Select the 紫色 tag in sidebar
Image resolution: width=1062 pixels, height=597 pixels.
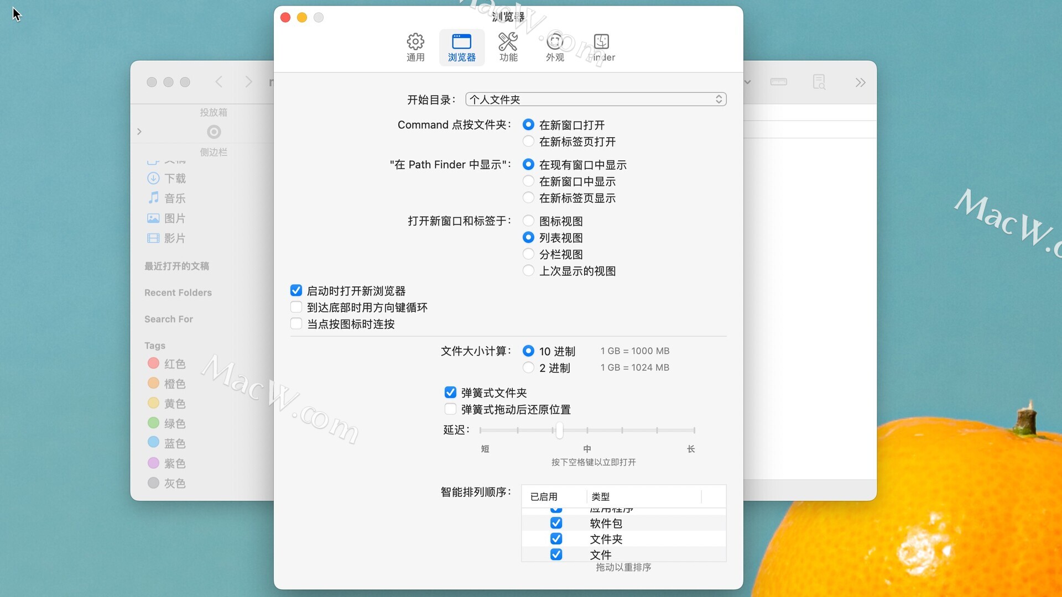click(x=166, y=463)
